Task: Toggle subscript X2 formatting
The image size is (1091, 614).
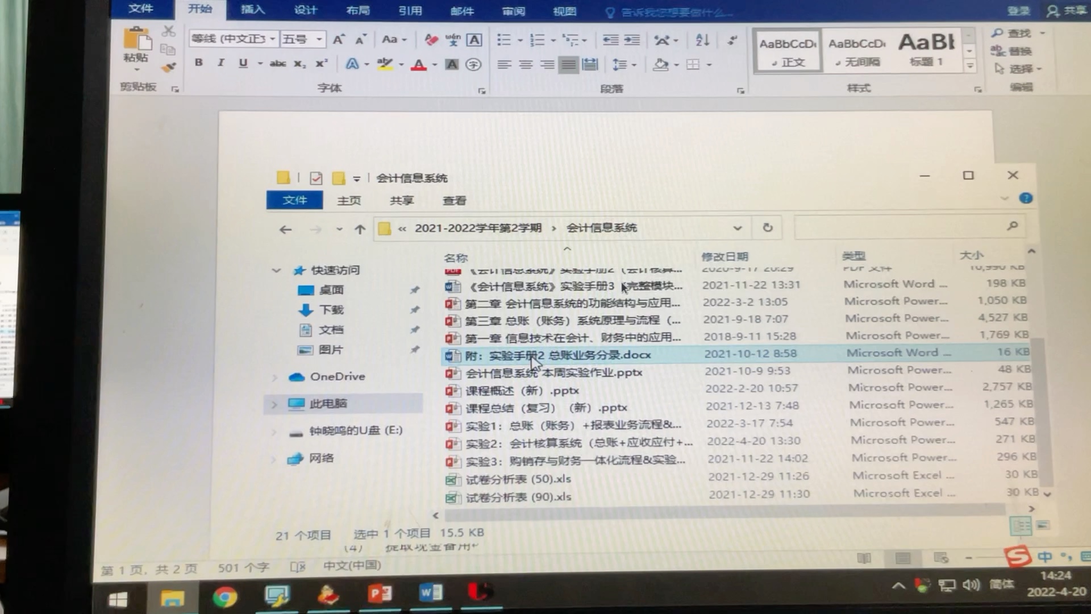Action: coord(299,64)
